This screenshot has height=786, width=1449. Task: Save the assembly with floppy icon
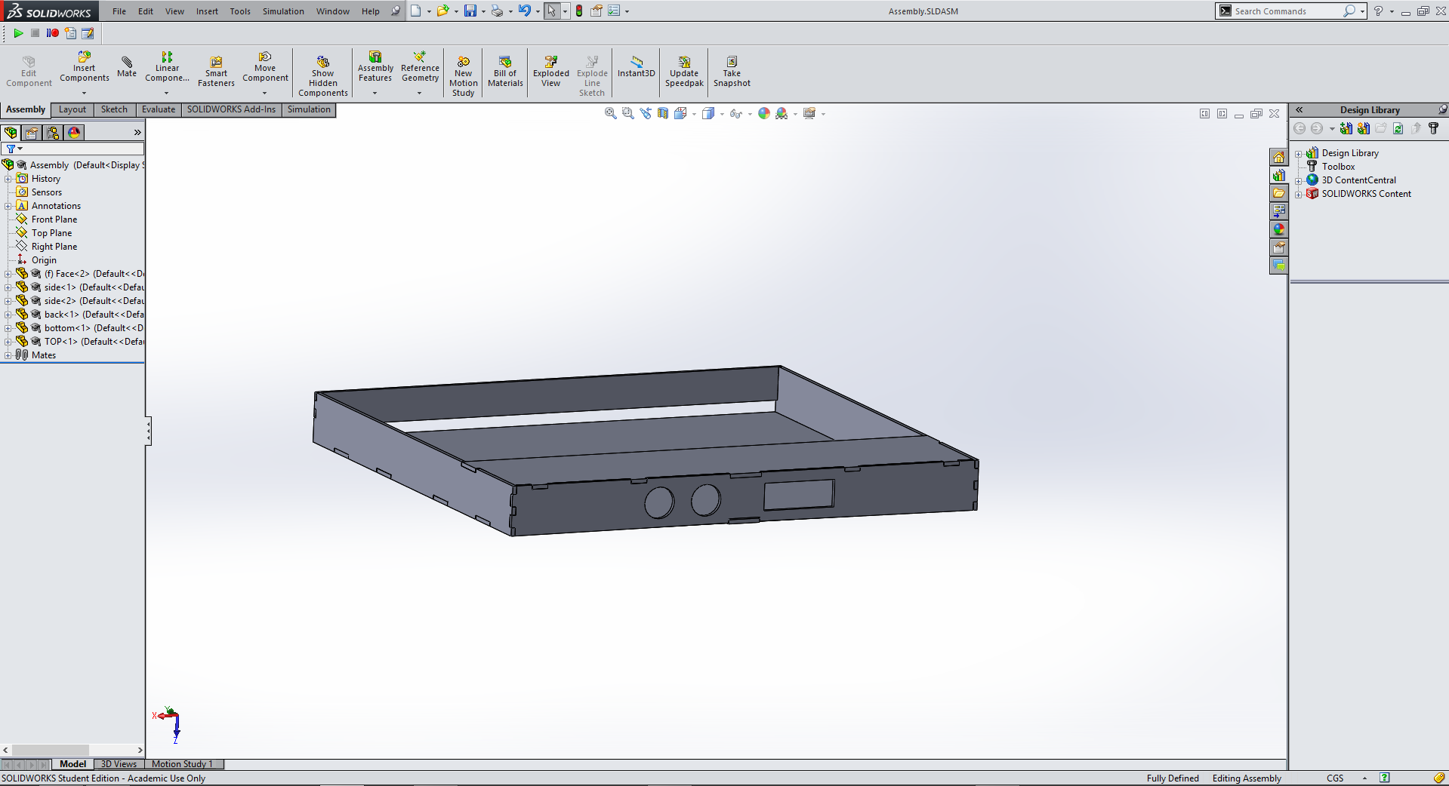click(470, 11)
